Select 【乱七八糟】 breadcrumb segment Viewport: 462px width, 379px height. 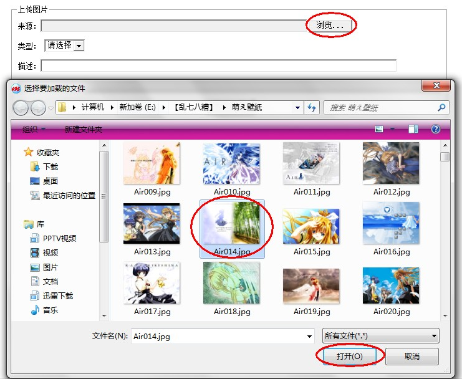pyautogui.click(x=193, y=107)
